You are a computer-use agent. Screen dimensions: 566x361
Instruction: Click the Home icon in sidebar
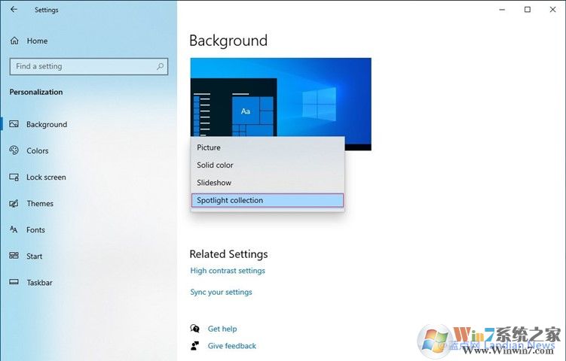pos(14,41)
